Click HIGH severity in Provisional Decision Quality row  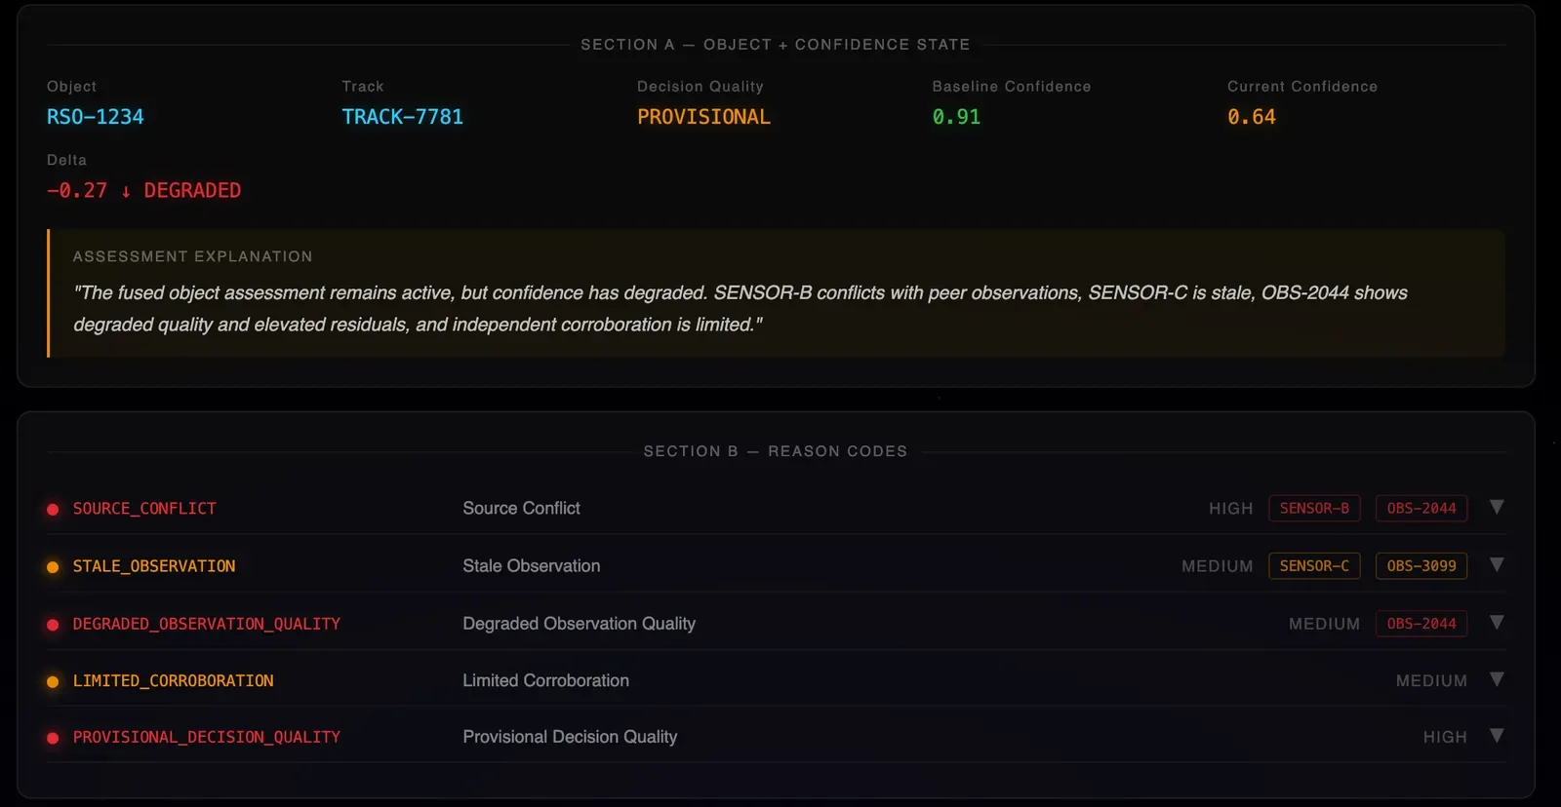(1445, 738)
